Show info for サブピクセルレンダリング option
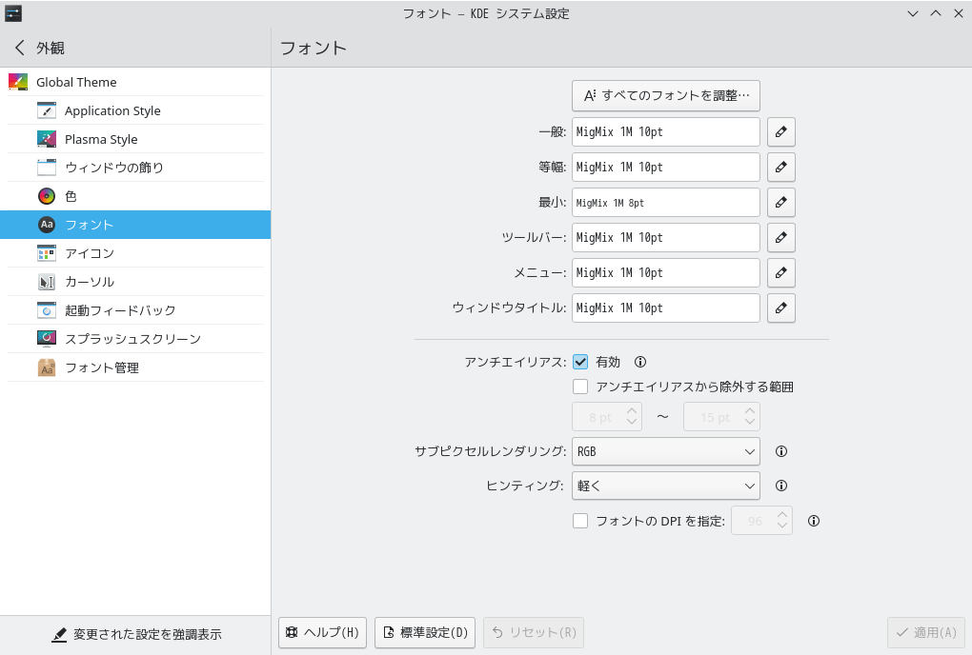The width and height of the screenshot is (972, 655). click(781, 451)
